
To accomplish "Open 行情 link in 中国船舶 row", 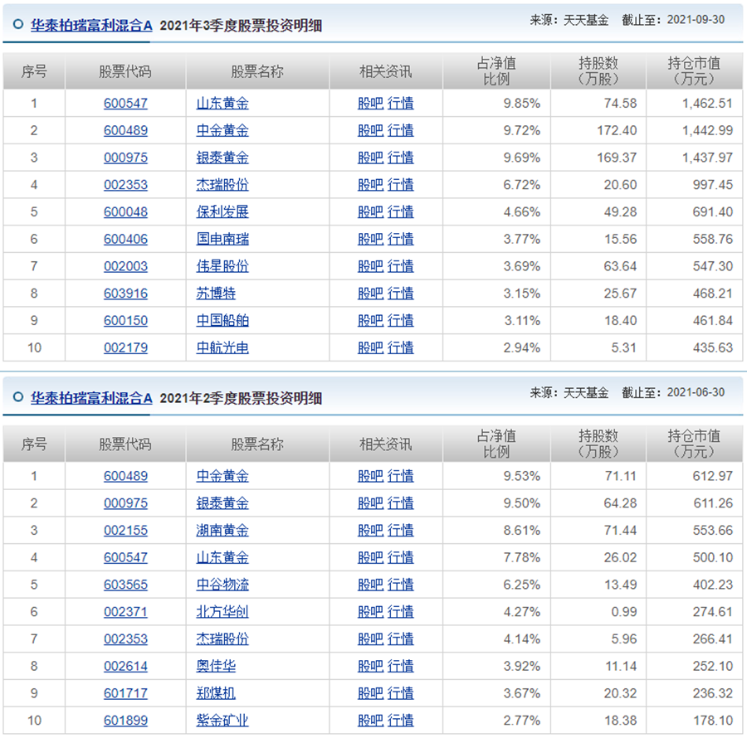I will 401,320.
